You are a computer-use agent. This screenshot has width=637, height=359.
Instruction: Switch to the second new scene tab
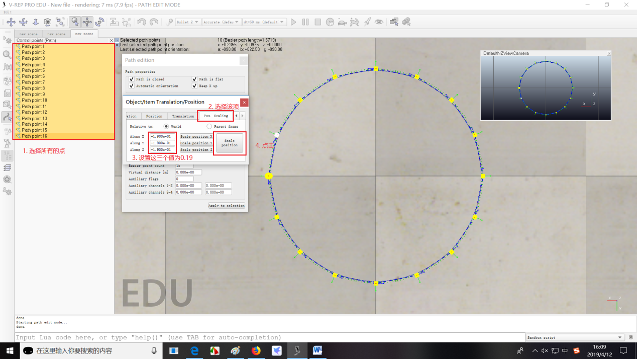pyautogui.click(x=56, y=34)
